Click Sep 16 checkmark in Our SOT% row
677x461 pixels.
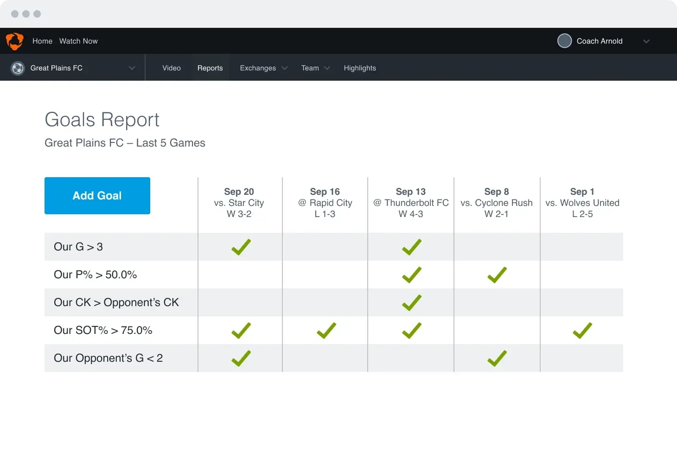pyautogui.click(x=326, y=331)
